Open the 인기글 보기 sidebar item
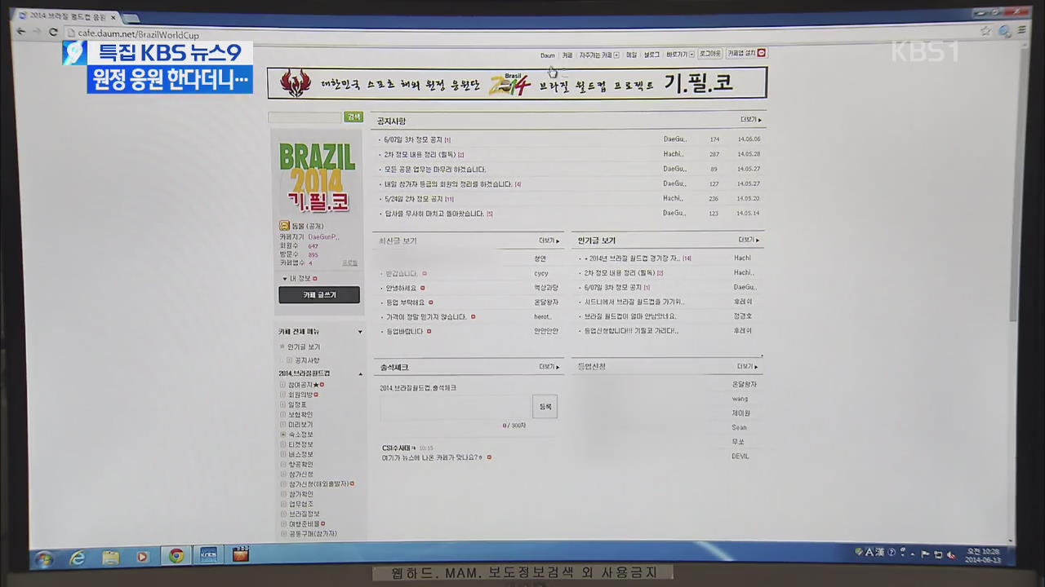The width and height of the screenshot is (1045, 587). click(x=304, y=347)
